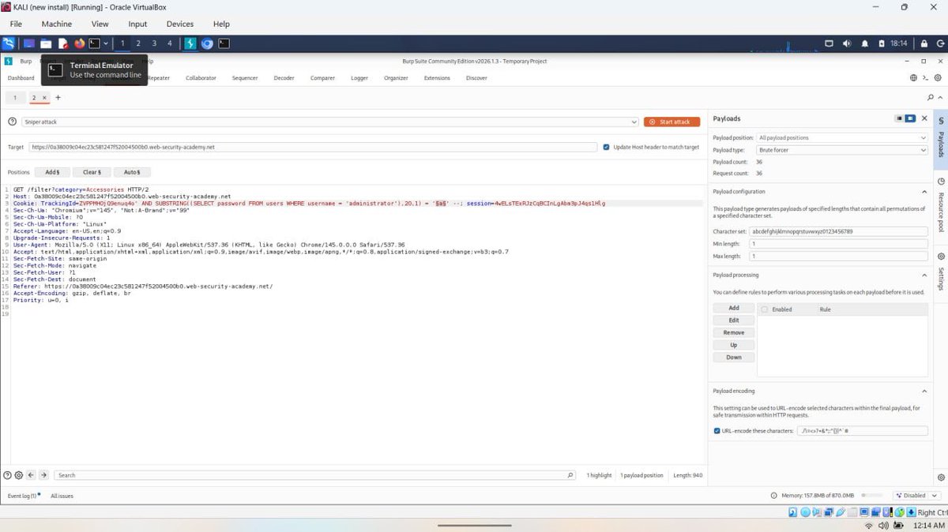The image size is (948, 532).
Task: Toggle the Enabled checkbox in rules table header
Action: (766, 309)
